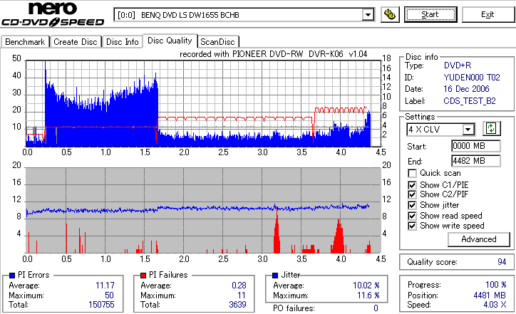The height and width of the screenshot is (314, 516).
Task: Disable Show read speed checkbox
Action: [x=412, y=216]
